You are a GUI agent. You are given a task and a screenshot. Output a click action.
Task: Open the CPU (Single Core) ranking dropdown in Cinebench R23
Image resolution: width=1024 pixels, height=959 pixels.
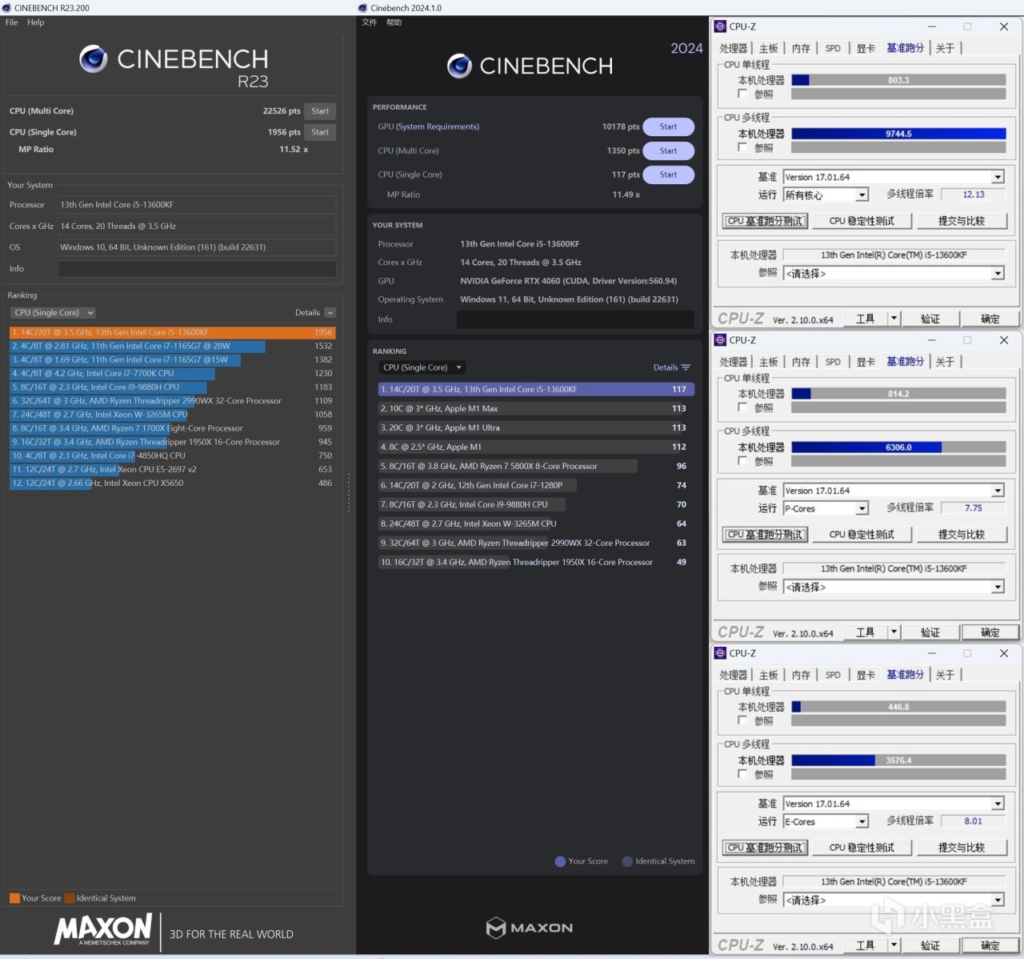pos(53,313)
